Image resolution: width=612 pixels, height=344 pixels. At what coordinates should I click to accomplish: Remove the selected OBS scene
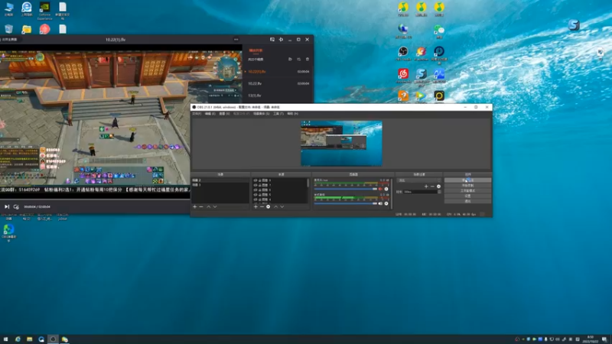click(x=201, y=206)
